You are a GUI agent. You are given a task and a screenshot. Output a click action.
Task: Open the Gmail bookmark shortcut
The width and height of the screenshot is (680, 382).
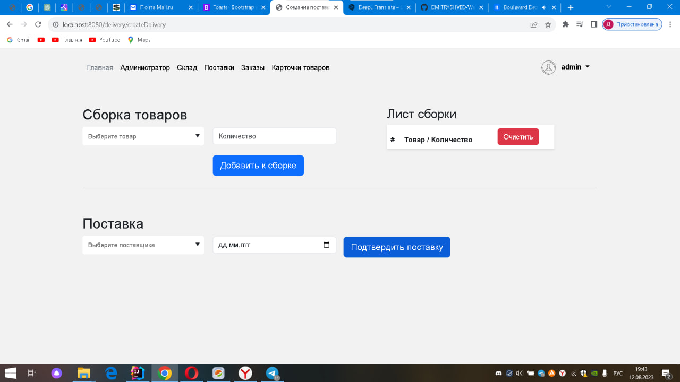18,39
